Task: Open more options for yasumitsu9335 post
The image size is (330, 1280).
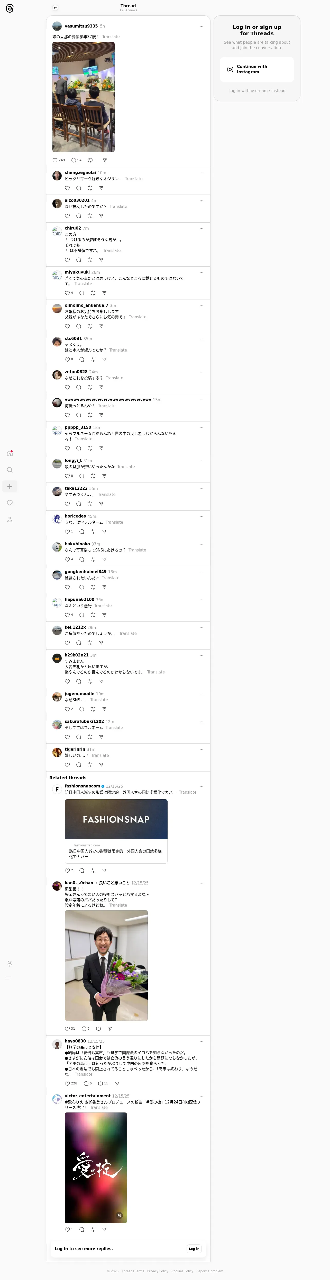Action: (x=201, y=26)
